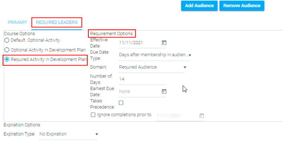The height and width of the screenshot is (143, 283).
Task: Expand the Due Date Type dropdown
Action: pos(154,55)
